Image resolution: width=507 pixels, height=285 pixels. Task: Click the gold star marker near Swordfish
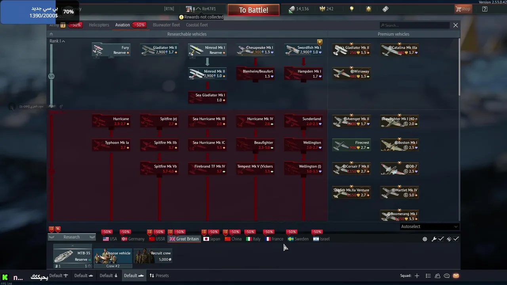point(320,42)
